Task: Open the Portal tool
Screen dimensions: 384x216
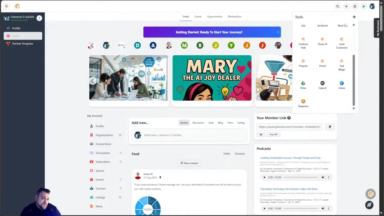Action: tap(322, 63)
